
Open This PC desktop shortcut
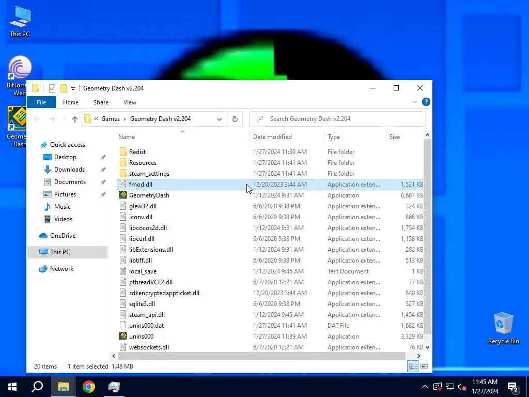(20, 22)
